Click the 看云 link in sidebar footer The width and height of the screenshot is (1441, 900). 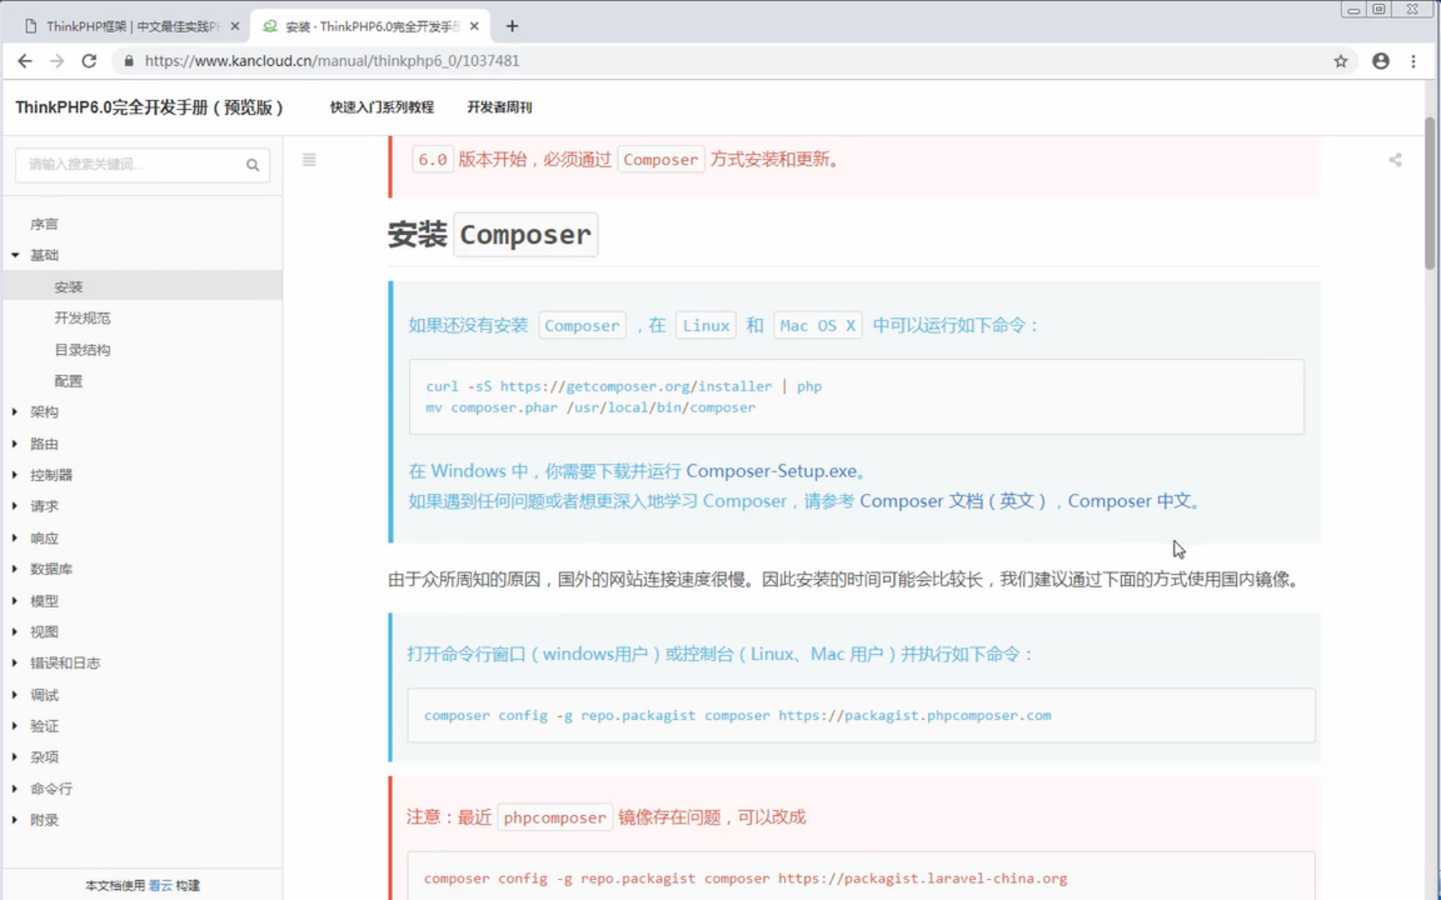coord(160,885)
